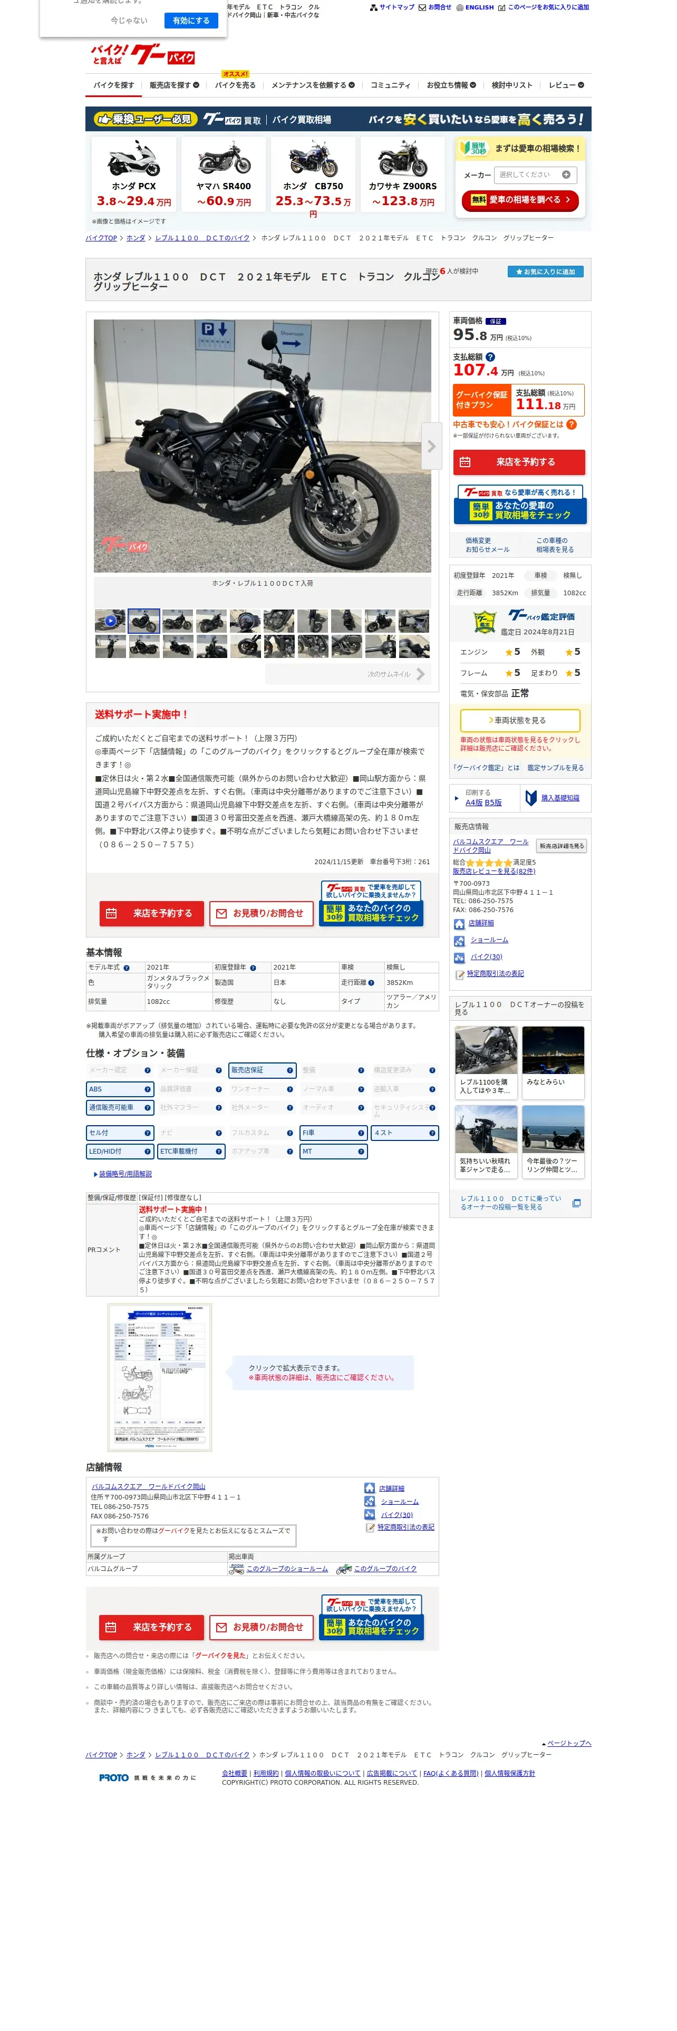Screen dimensions: 677x2031
Task: Open the orange question icon for バイク保証とは
Action: (572, 424)
